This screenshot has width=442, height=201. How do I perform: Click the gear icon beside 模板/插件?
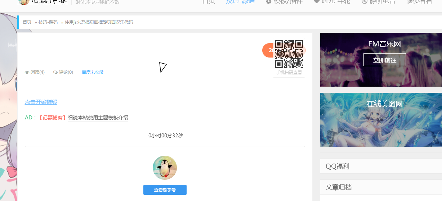coord(268,2)
